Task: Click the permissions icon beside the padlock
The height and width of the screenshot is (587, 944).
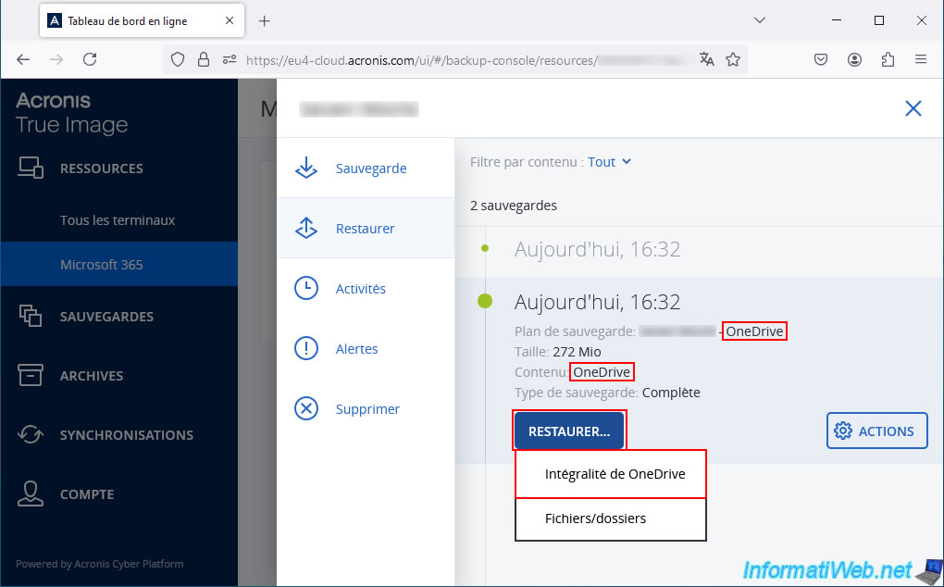Action: [230, 59]
